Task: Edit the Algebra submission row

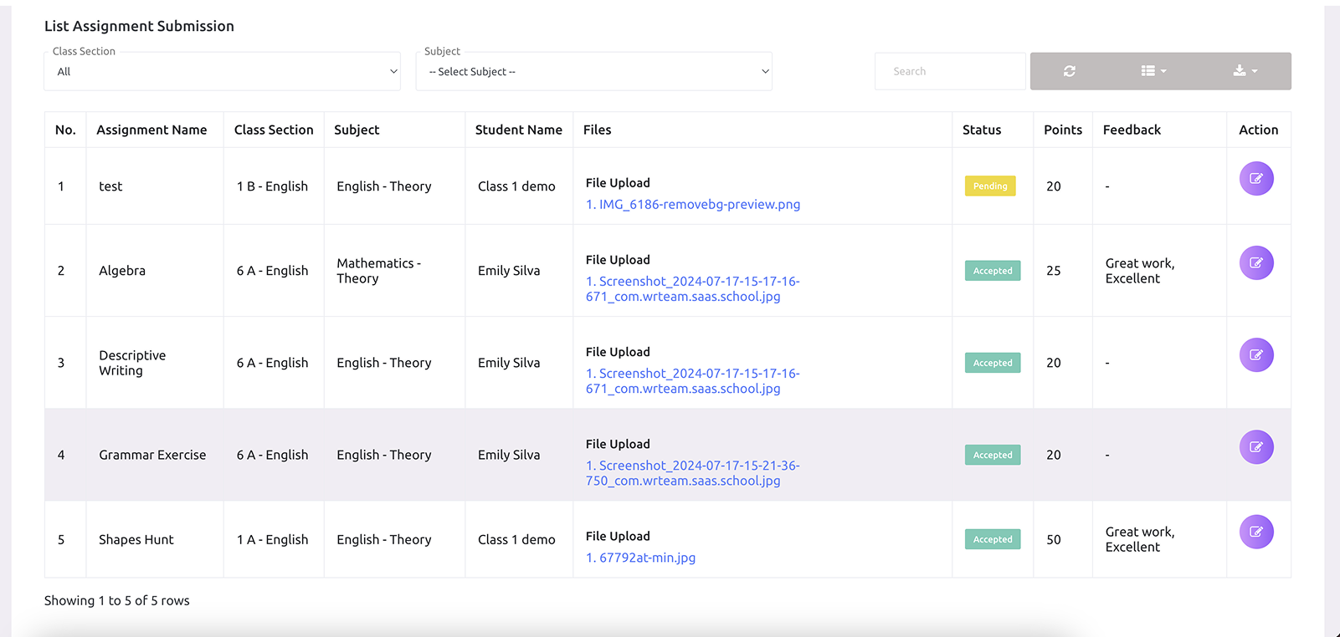Action: [1255, 263]
